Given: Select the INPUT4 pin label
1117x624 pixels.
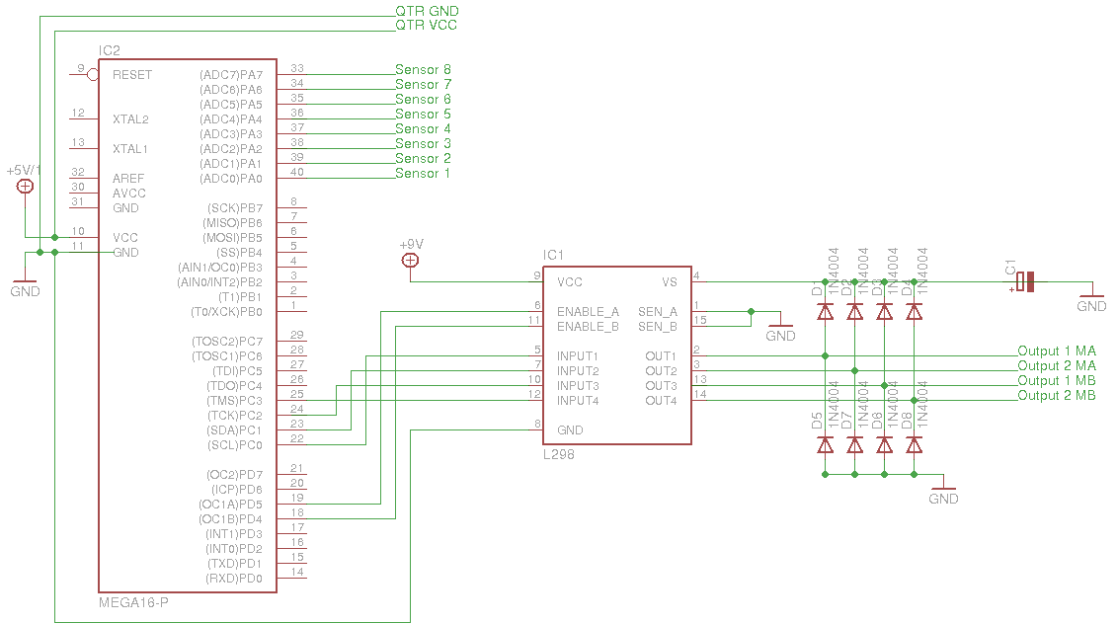Looking at the screenshot, I should click(578, 401).
